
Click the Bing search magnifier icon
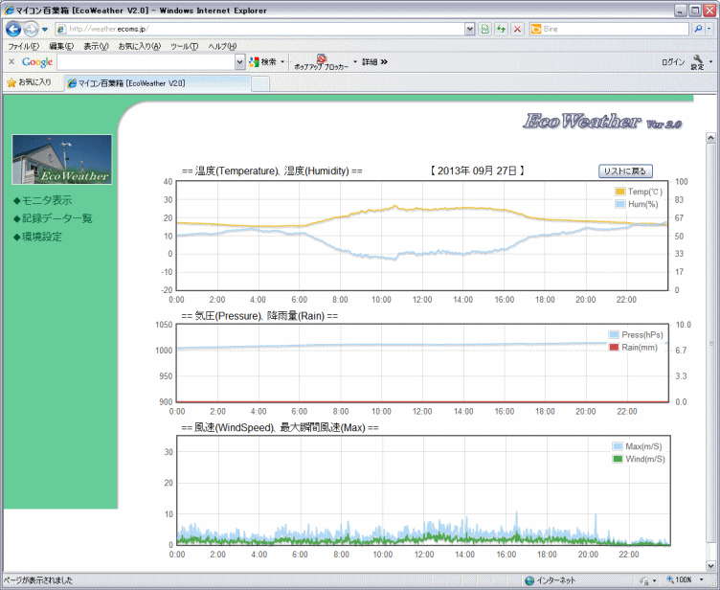pyautogui.click(x=696, y=30)
